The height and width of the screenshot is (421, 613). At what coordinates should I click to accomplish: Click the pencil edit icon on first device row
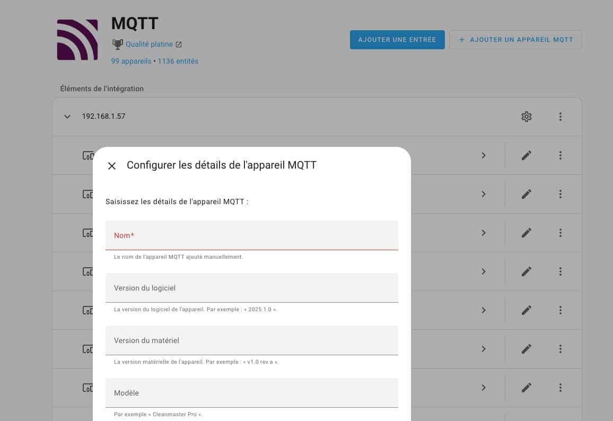[526, 155]
